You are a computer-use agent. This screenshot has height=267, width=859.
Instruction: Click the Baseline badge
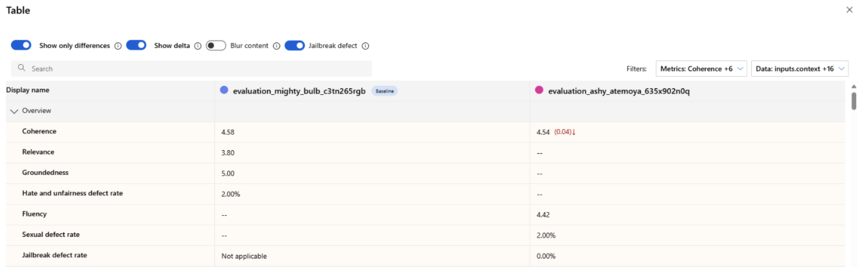(x=384, y=91)
